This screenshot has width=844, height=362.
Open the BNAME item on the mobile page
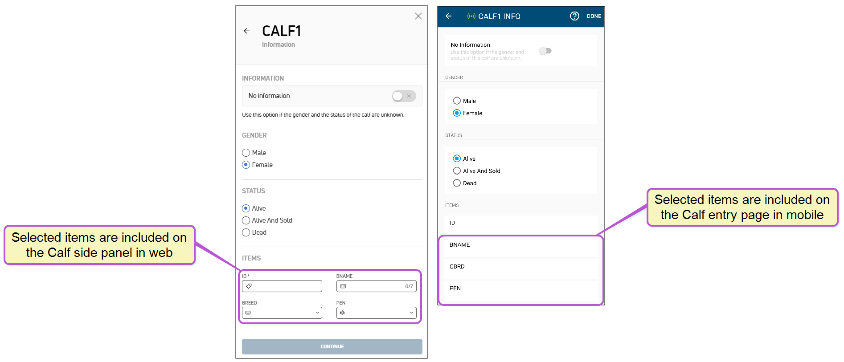[520, 245]
